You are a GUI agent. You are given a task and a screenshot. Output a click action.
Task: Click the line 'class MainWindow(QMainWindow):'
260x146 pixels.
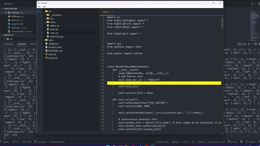[x=128, y=67]
